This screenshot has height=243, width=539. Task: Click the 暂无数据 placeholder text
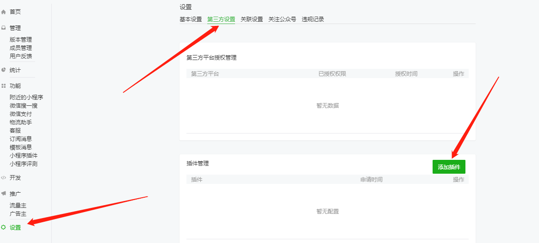click(328, 106)
